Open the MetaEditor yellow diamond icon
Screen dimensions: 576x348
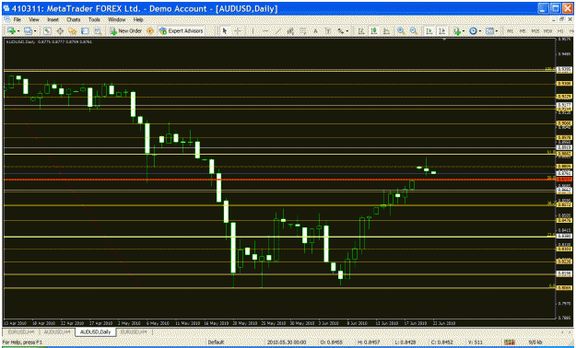(150, 31)
